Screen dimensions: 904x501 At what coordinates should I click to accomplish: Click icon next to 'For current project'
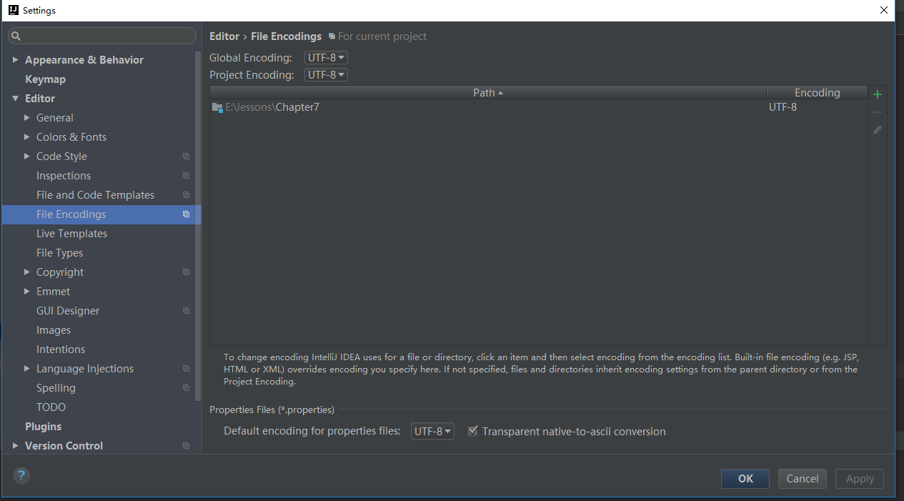[332, 36]
